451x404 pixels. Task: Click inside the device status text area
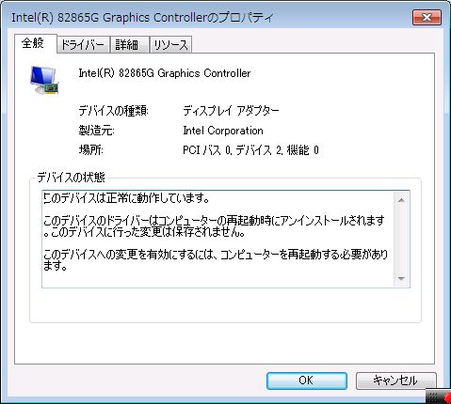click(217, 239)
